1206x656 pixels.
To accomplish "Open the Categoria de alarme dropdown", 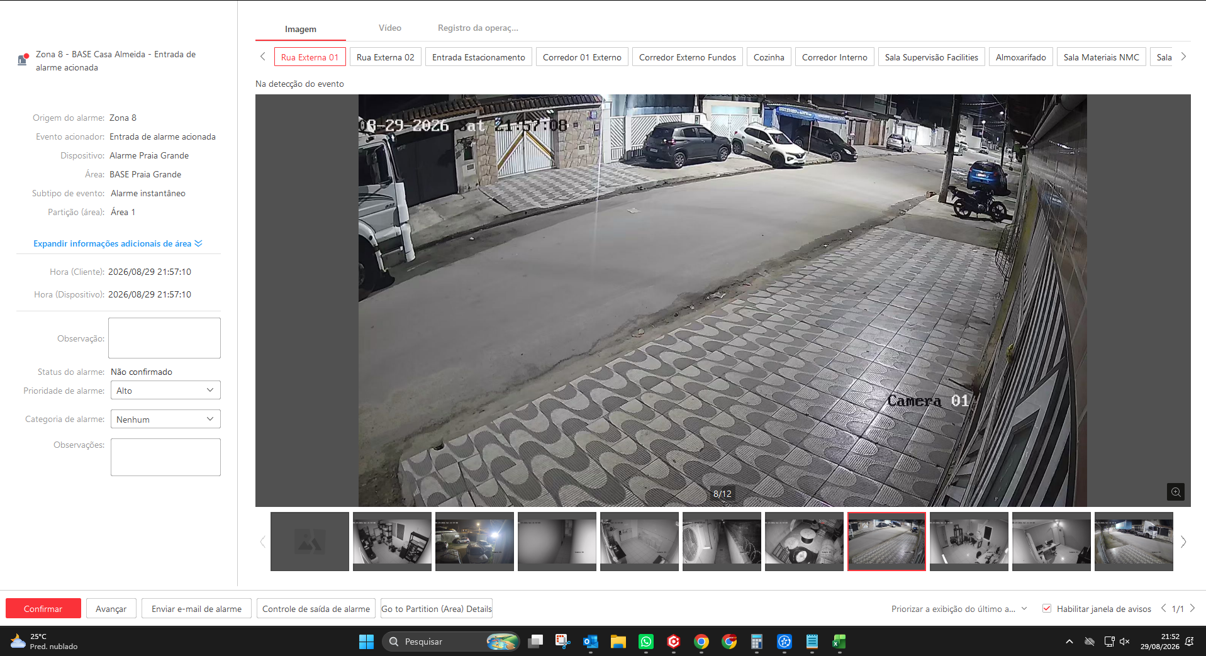I will point(165,419).
